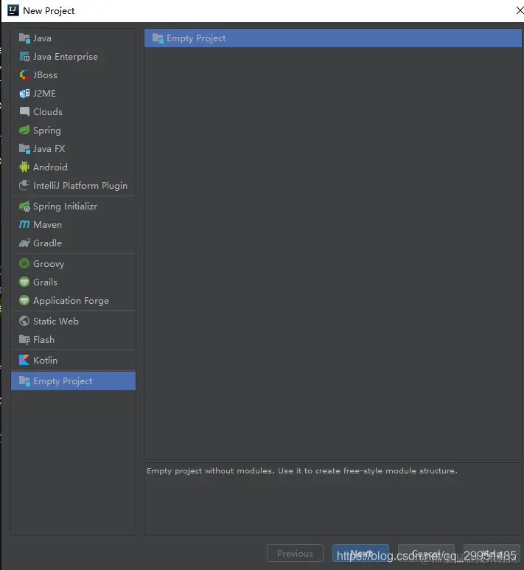
Task: Click the J2ME icon
Action: pyautogui.click(x=24, y=94)
